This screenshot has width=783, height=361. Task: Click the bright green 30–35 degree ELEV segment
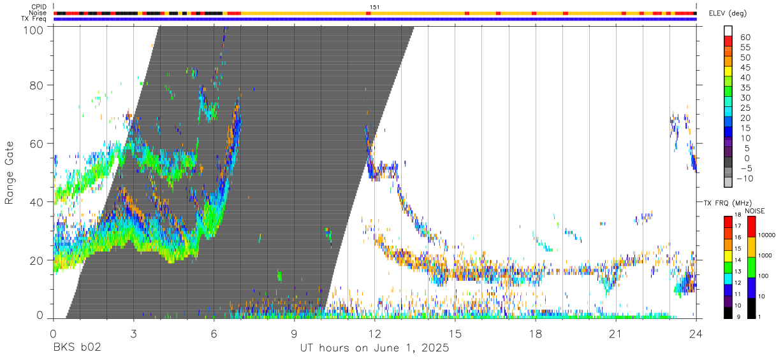coord(728,91)
